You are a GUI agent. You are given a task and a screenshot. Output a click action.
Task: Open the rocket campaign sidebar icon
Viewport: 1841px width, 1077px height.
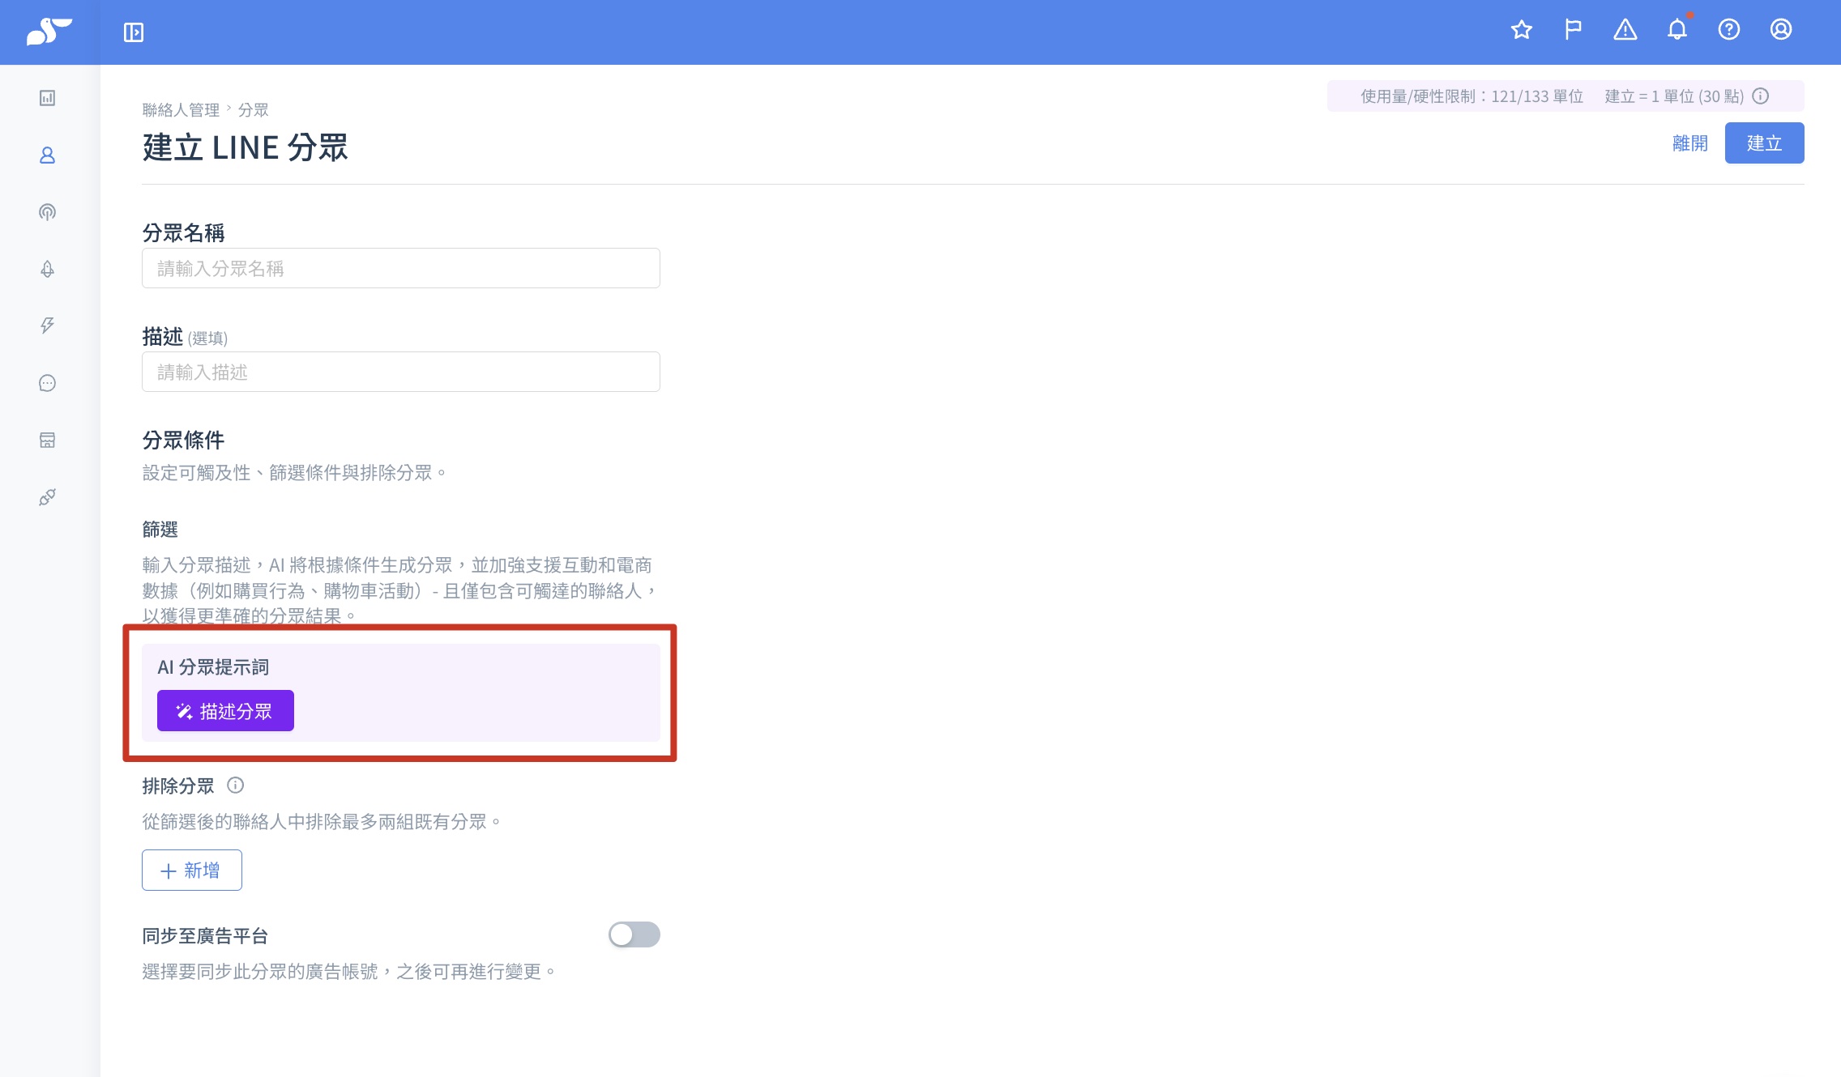48,269
